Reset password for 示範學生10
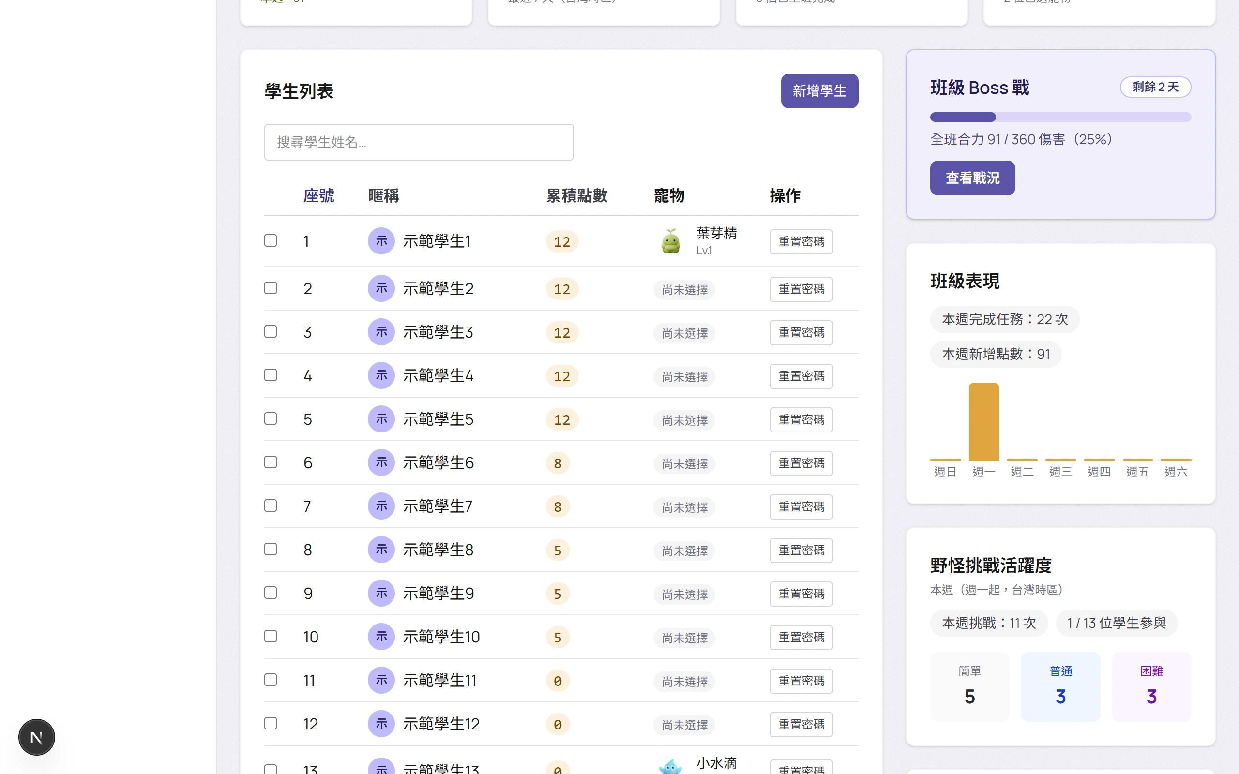 point(801,637)
